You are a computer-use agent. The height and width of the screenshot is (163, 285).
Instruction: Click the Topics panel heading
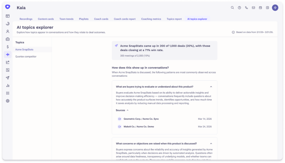click(x=19, y=42)
